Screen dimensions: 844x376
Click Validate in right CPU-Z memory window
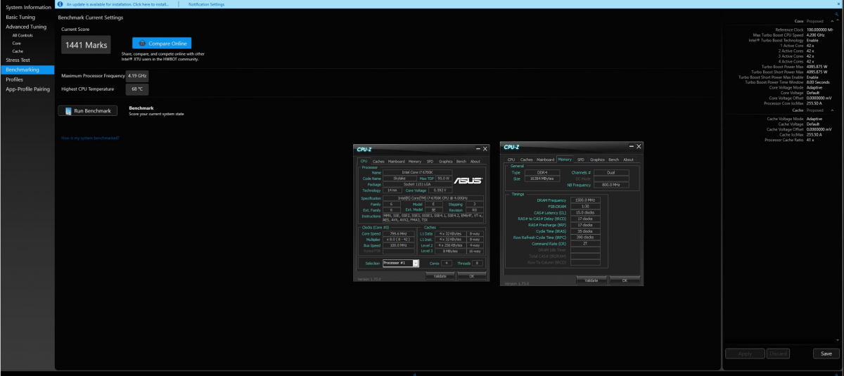(592, 280)
